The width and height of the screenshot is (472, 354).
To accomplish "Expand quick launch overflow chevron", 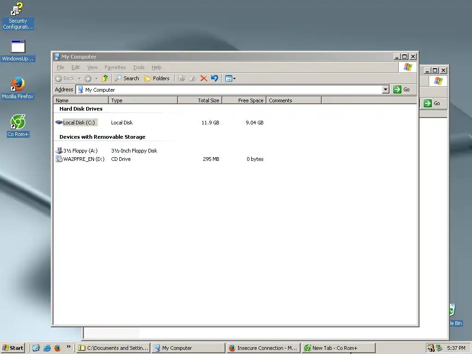I will click(68, 347).
